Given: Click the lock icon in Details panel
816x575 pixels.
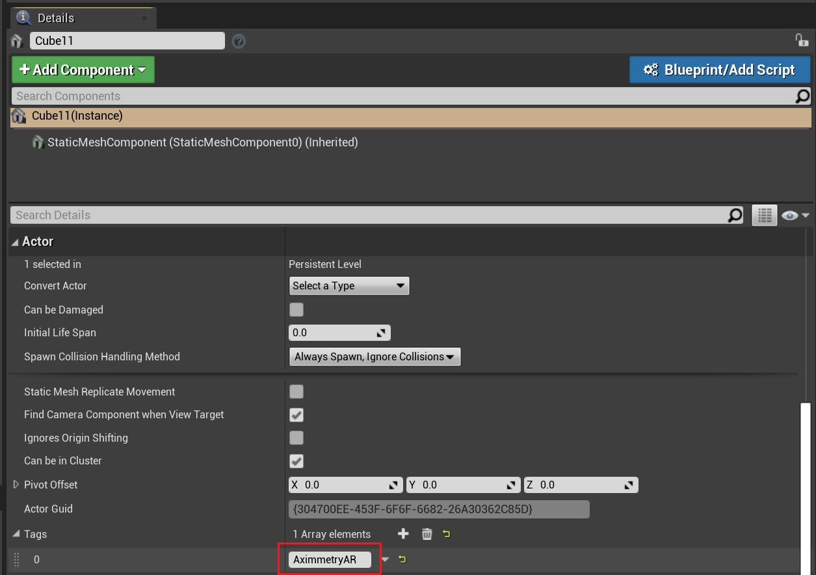Looking at the screenshot, I should (802, 40).
